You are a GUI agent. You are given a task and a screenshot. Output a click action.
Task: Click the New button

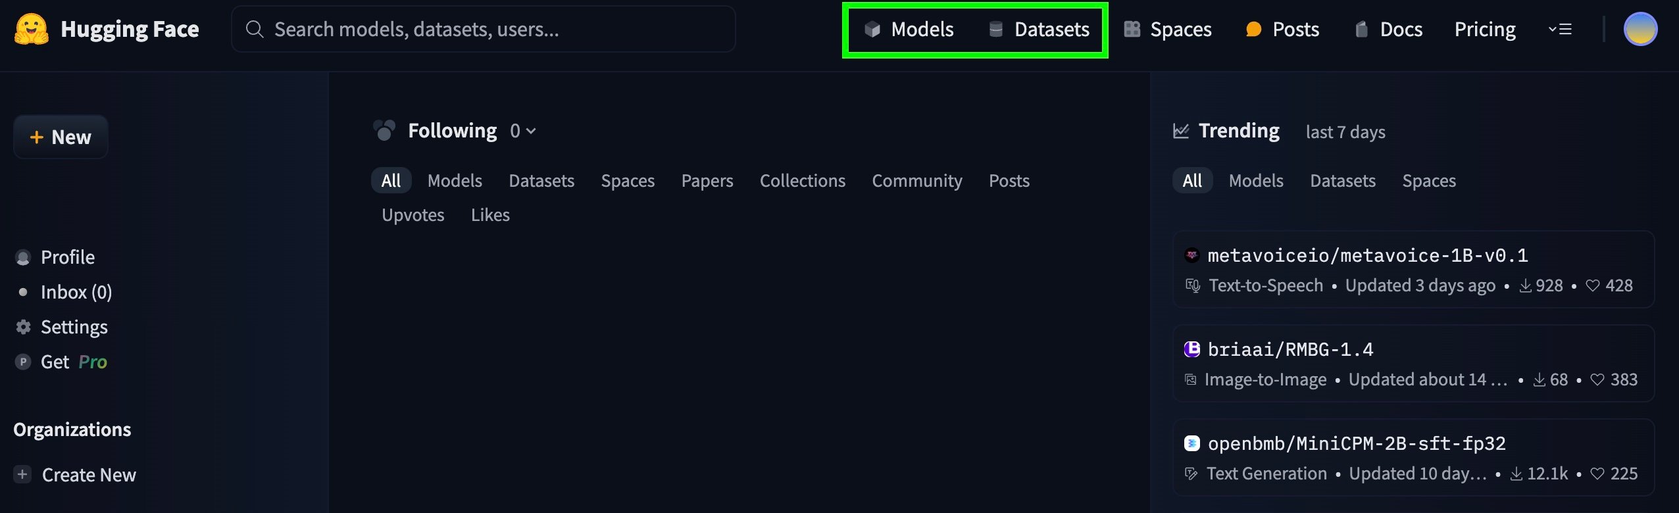(61, 137)
